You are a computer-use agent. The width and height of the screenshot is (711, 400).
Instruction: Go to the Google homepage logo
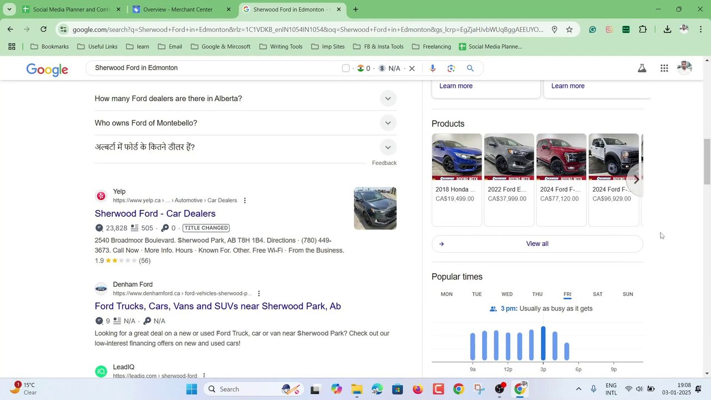(47, 69)
